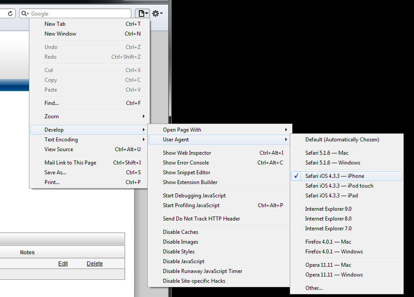The image size is (414, 297).
Task: Click the Delete link in table
Action: (x=95, y=264)
